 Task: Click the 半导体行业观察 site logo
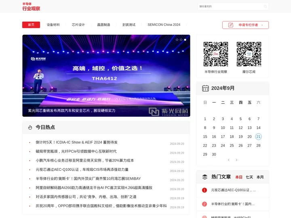[x=31, y=6]
